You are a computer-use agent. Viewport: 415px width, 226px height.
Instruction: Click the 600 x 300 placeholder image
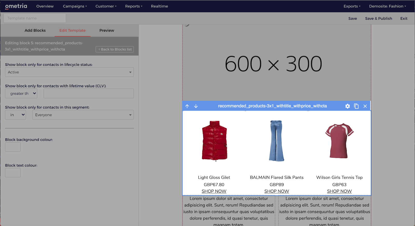point(277,63)
